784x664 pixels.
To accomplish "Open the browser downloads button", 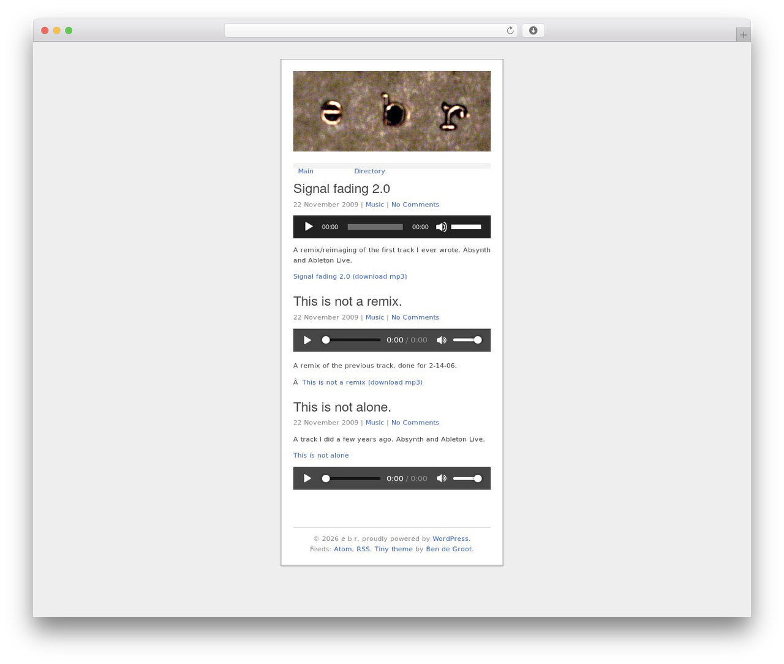I will [x=533, y=31].
